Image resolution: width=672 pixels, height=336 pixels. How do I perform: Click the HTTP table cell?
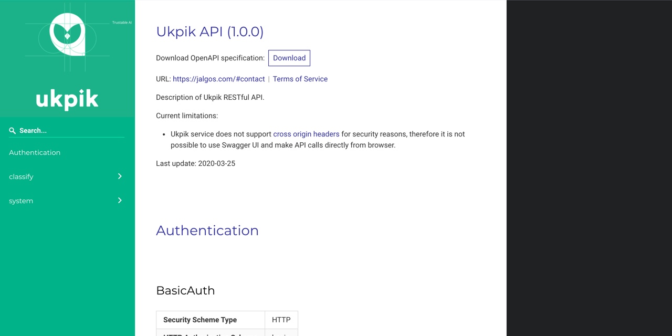(281, 320)
